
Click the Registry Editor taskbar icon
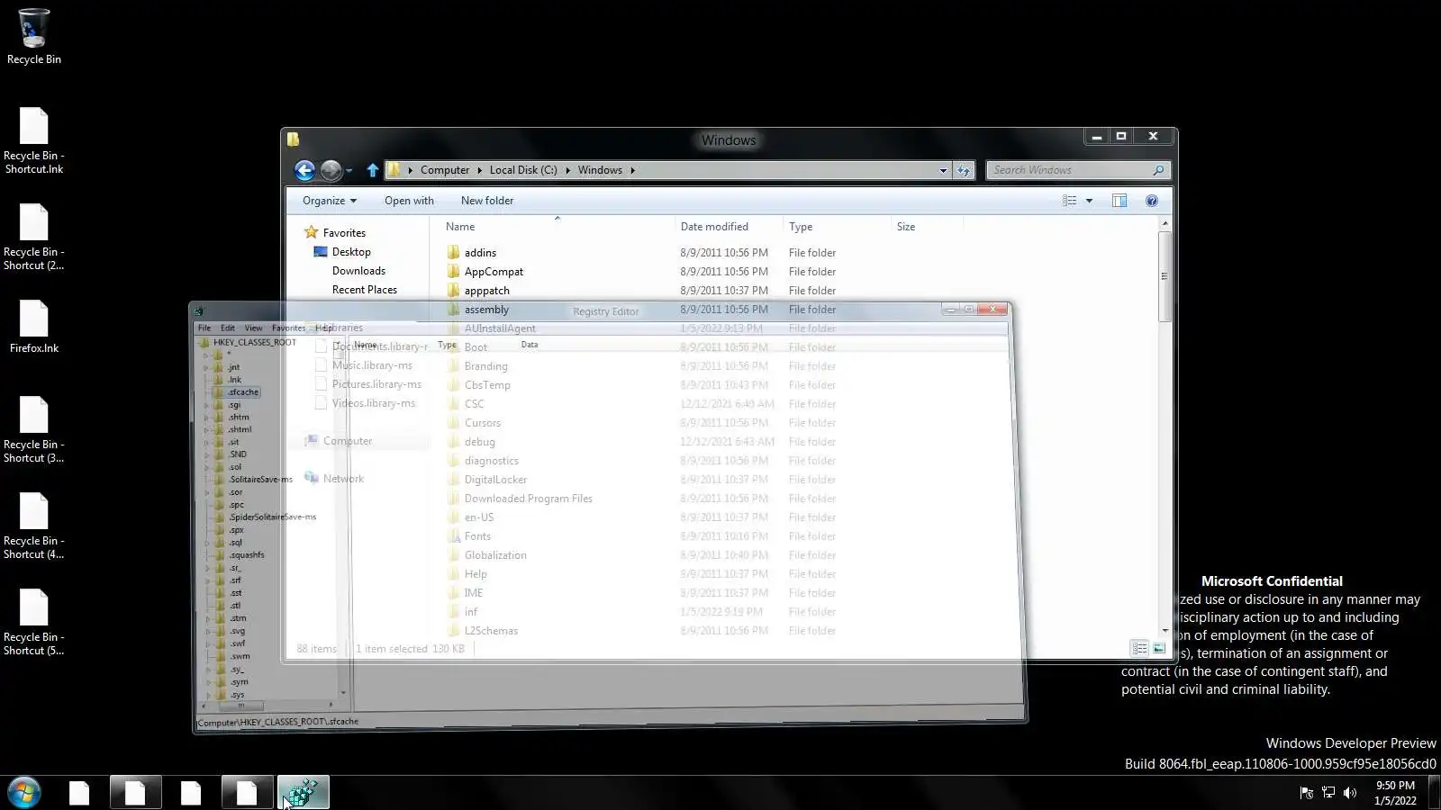pos(304,793)
